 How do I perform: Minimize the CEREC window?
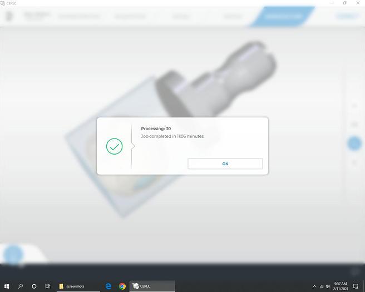point(332,3)
